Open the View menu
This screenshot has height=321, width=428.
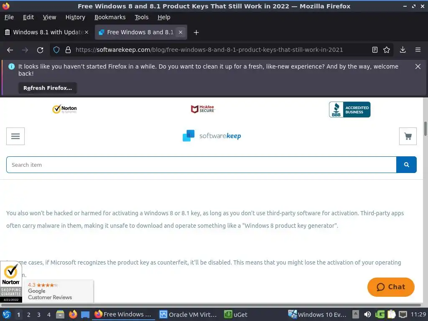tap(49, 17)
